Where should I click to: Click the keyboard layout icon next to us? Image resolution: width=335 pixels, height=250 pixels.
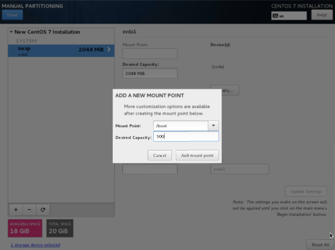coord(276,16)
